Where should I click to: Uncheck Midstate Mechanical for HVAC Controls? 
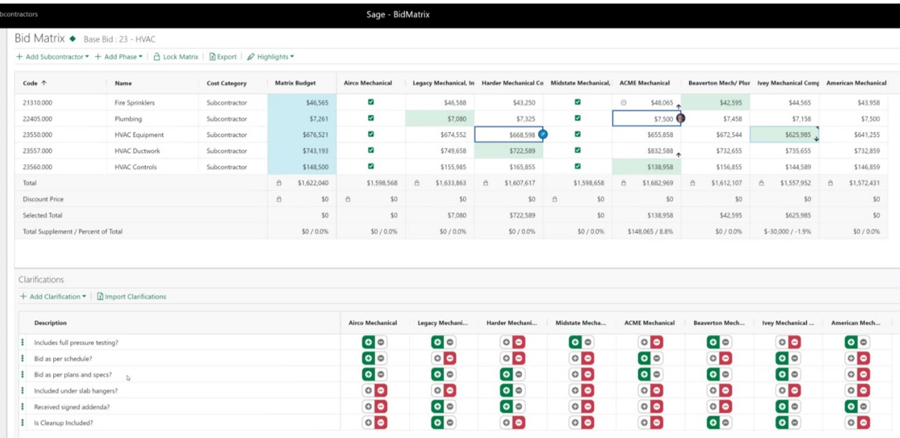pos(578,167)
